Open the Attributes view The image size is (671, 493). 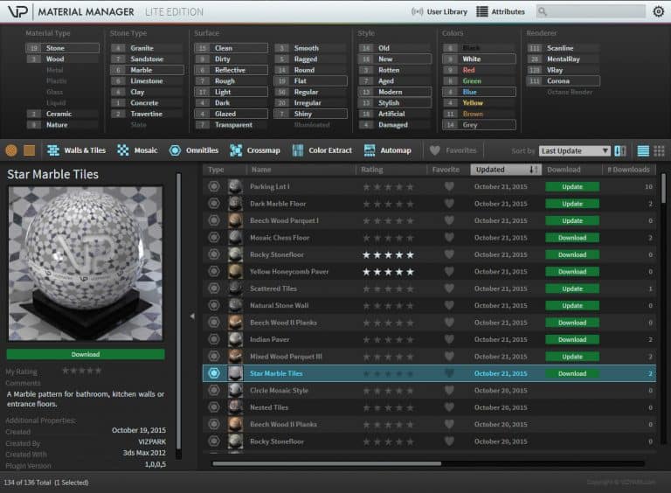501,11
